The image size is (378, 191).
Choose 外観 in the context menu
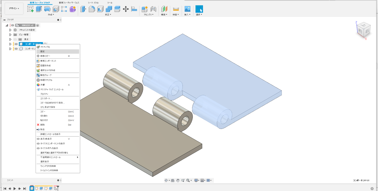click(58, 85)
